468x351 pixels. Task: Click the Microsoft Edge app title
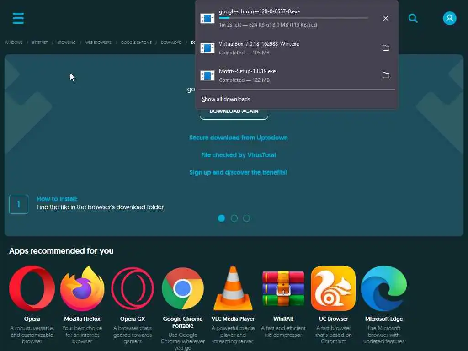[384, 319]
